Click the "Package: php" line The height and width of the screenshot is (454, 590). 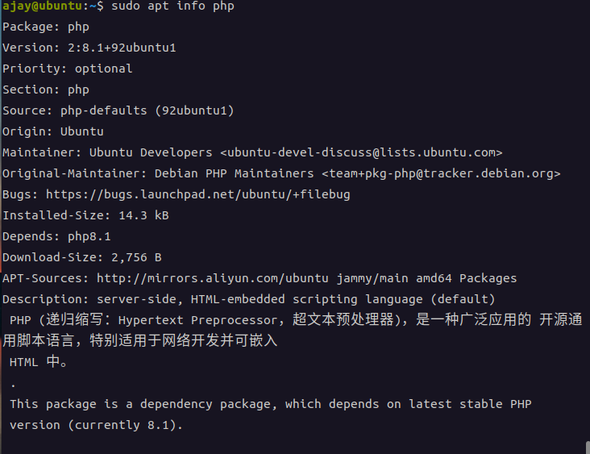[46, 27]
